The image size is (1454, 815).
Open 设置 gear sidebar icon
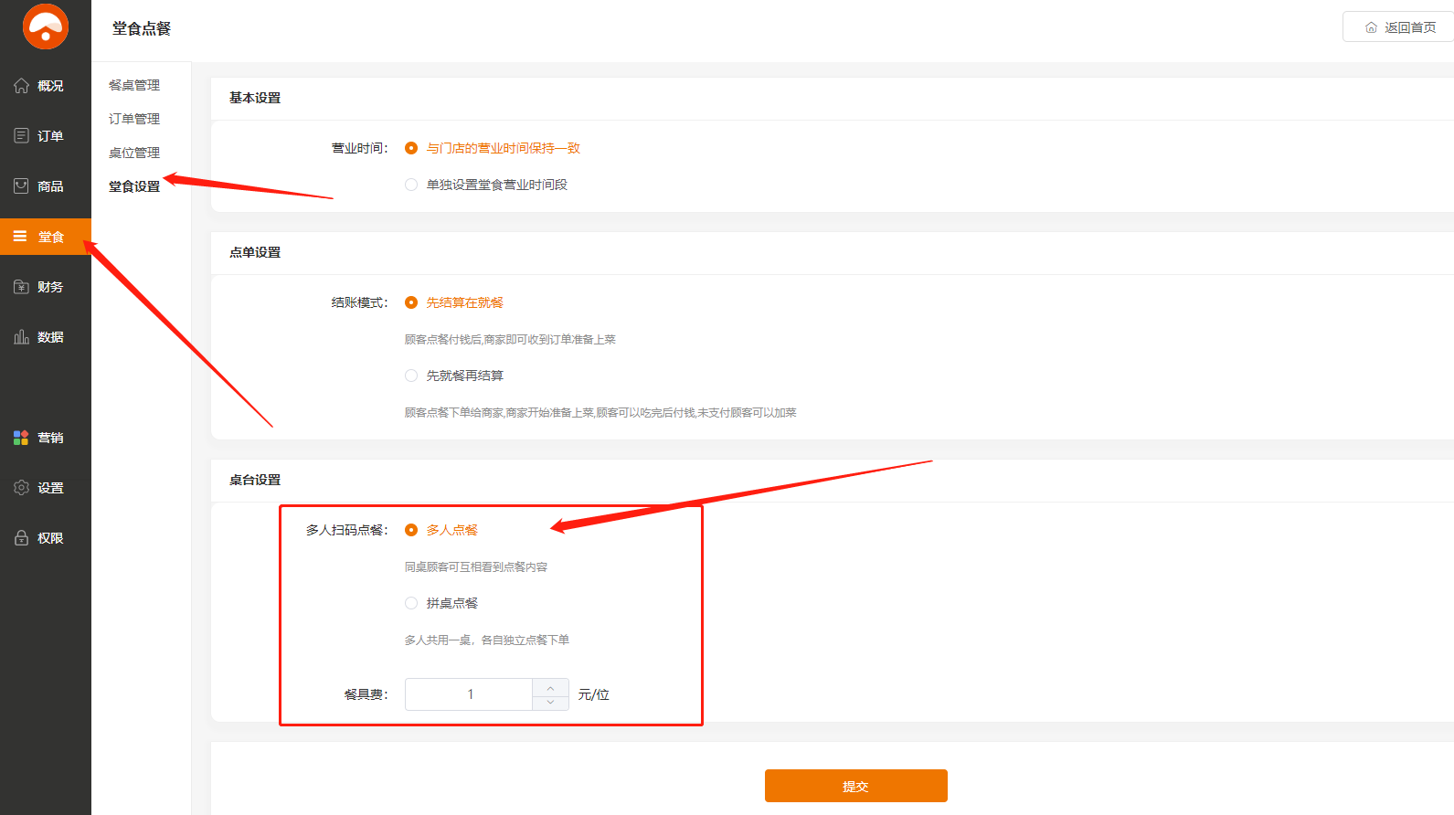21,488
